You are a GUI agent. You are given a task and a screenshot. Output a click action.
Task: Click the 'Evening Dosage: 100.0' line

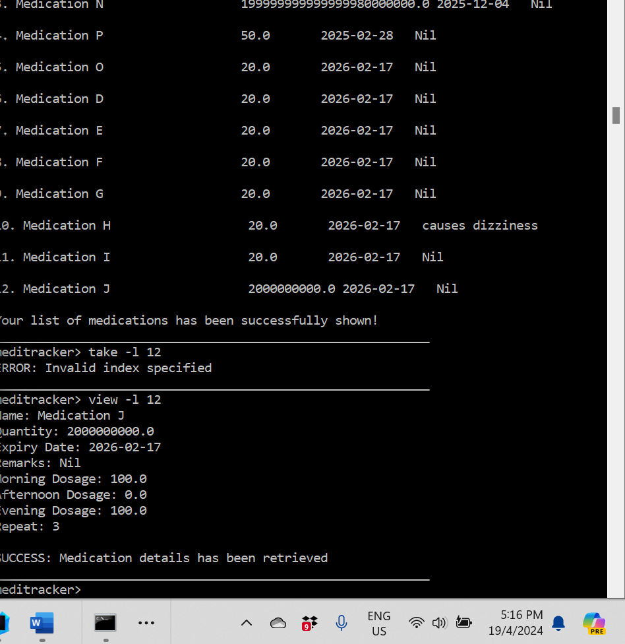pos(73,511)
